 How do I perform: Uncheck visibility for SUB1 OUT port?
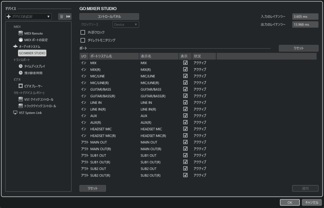(185, 155)
